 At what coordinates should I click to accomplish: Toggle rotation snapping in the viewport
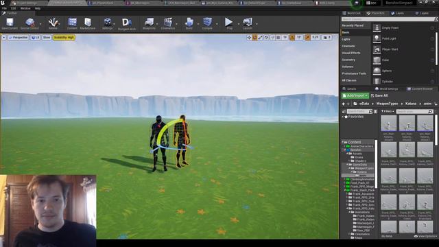pos(292,38)
